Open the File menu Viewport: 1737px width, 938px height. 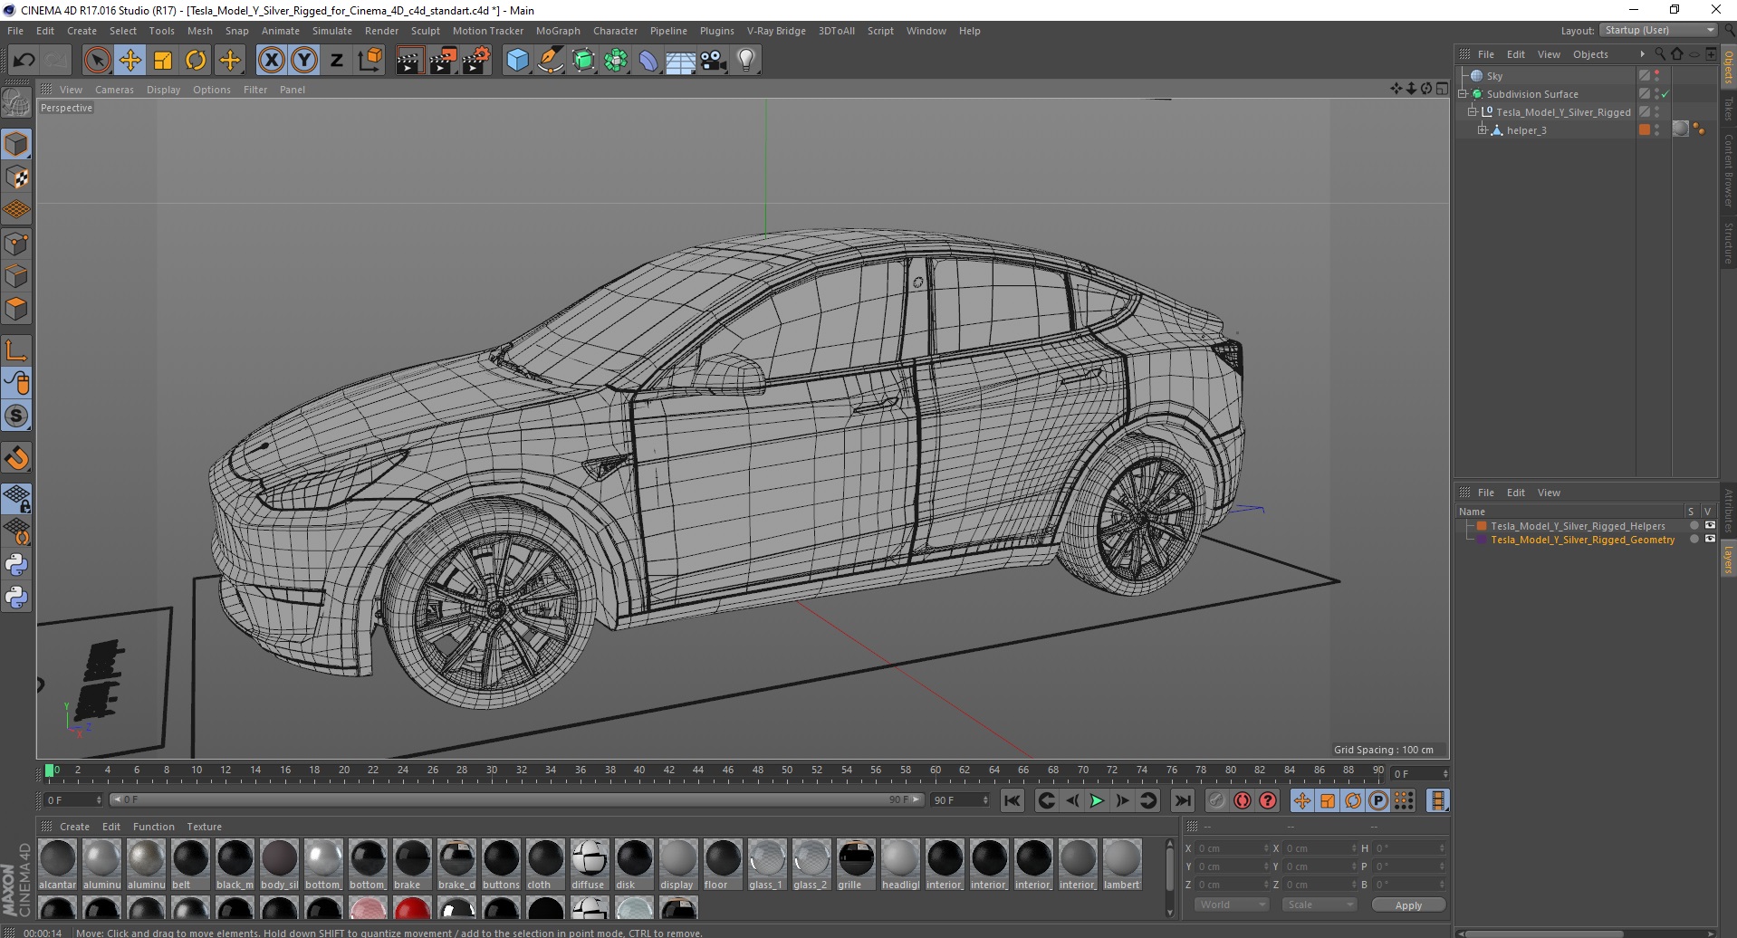15,31
